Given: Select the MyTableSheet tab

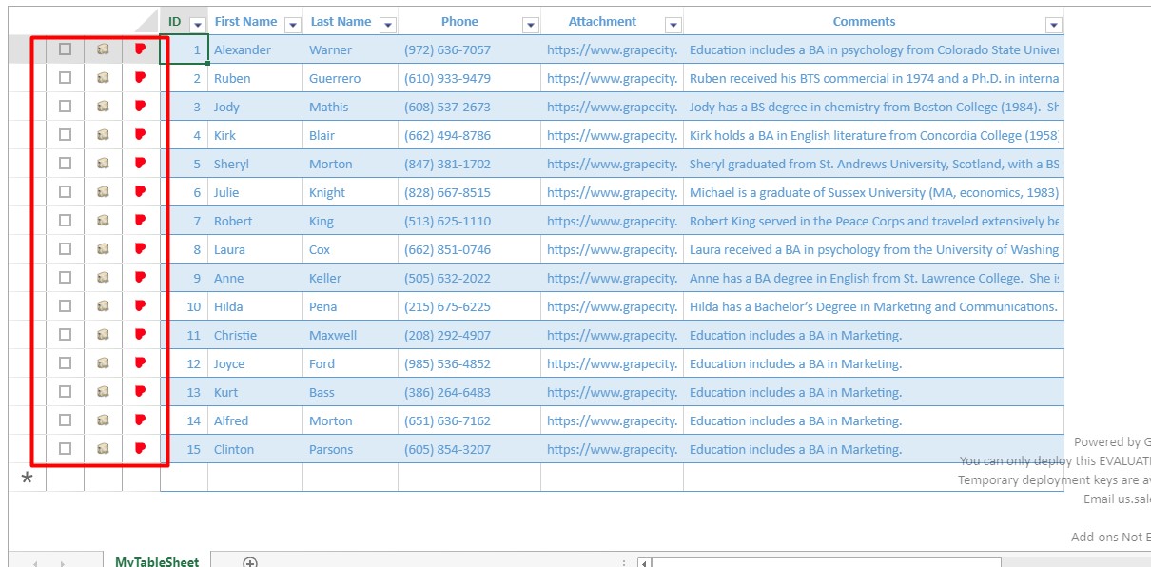Looking at the screenshot, I should point(157,561).
